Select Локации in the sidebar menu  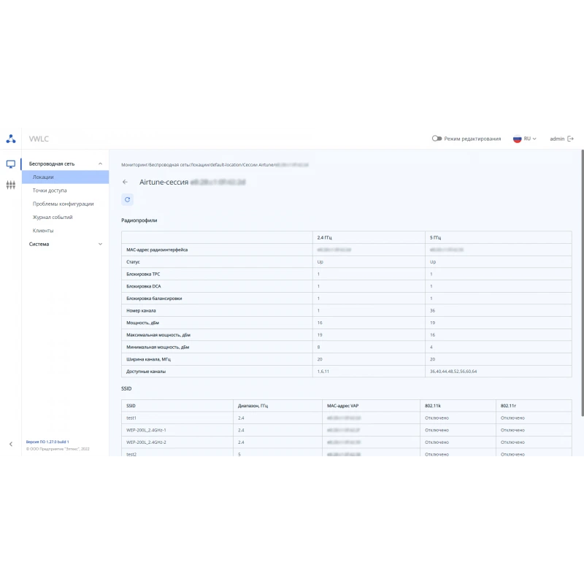[x=65, y=177]
